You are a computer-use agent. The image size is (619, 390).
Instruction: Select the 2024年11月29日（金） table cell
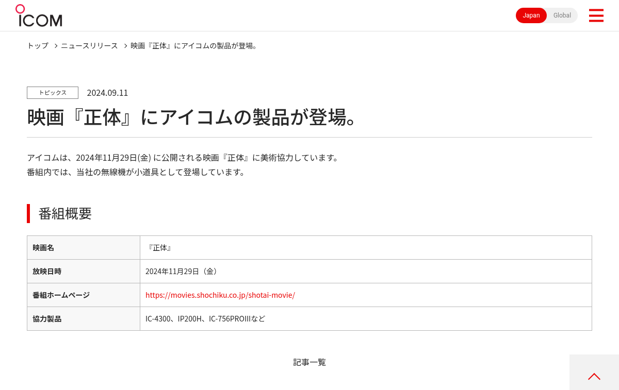coord(366,272)
